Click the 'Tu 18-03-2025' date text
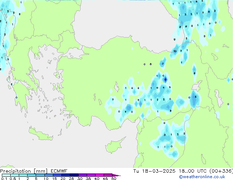This screenshot has width=233, height=180. click(x=154, y=171)
